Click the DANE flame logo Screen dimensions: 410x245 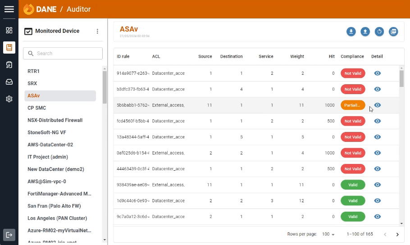pyautogui.click(x=28, y=9)
